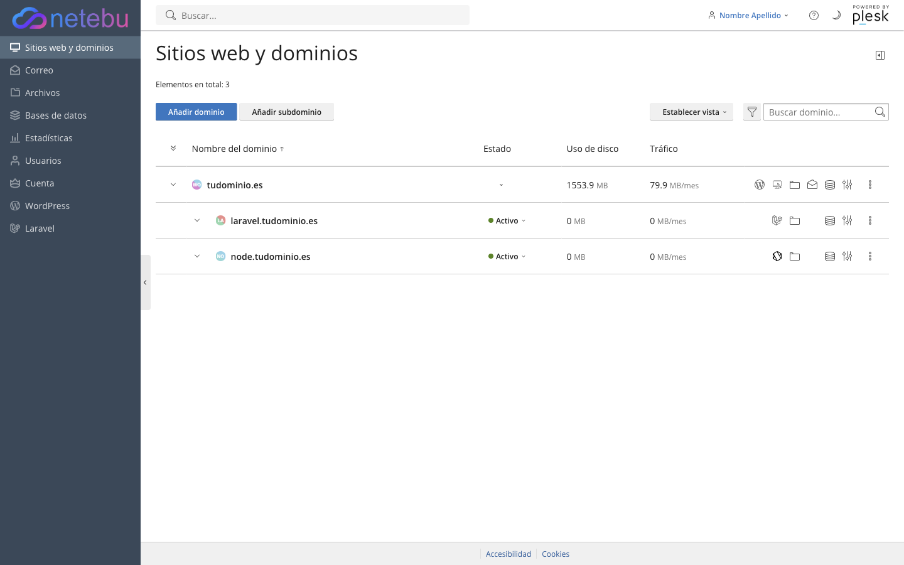Image resolution: width=904 pixels, height=565 pixels.
Task: Open file manager folder icon for tudominio.es
Action: 795,185
